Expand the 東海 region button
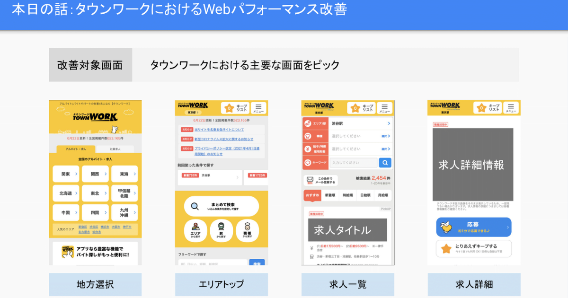 pos(124,174)
